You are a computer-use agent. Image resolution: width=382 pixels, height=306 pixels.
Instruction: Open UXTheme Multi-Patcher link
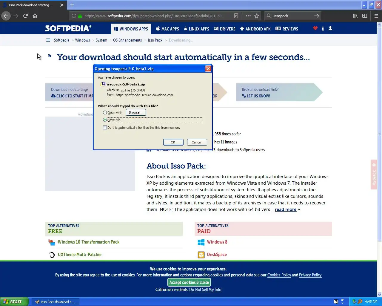(x=80, y=255)
